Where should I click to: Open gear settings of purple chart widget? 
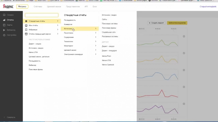coord(184,104)
